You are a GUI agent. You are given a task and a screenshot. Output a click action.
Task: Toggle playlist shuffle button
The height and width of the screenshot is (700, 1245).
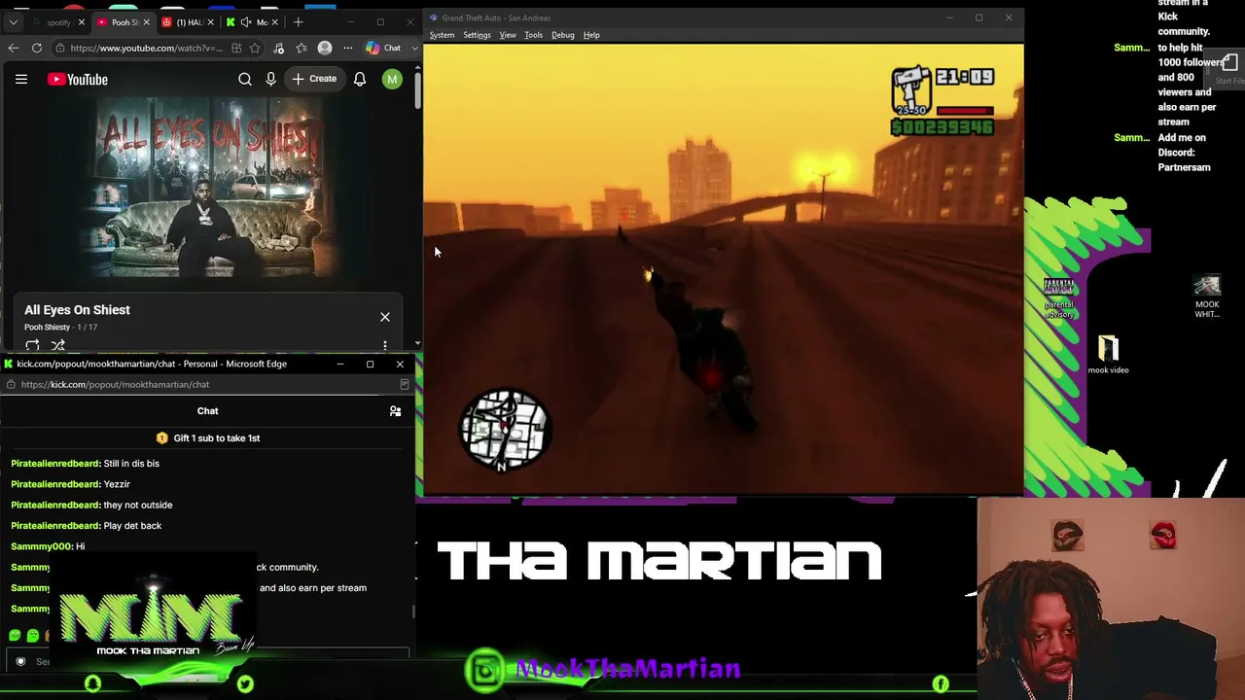tap(58, 345)
